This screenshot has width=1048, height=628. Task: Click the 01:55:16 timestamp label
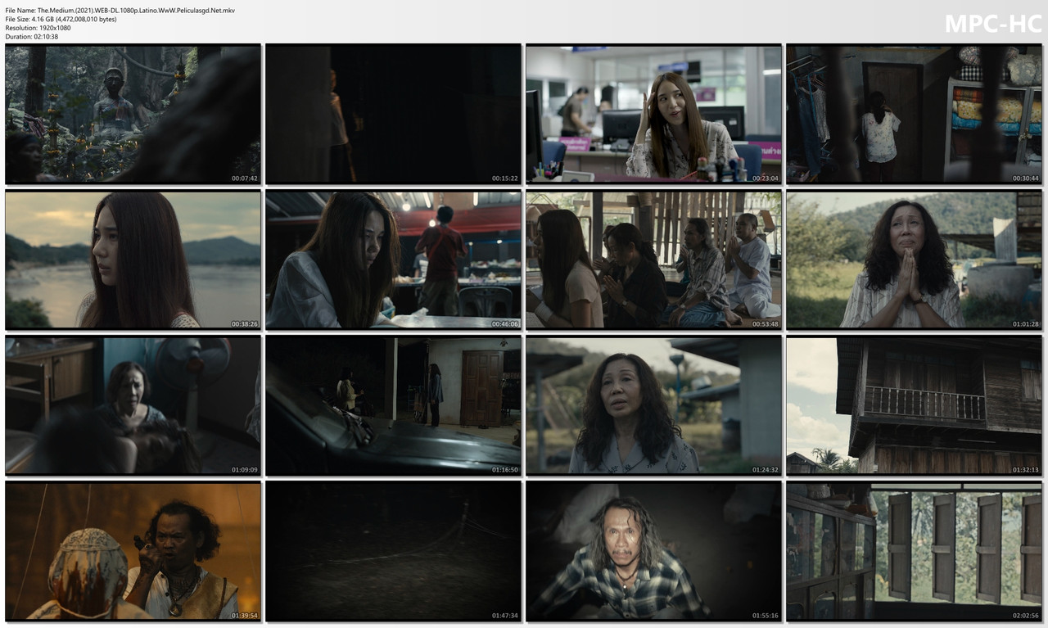[766, 616]
